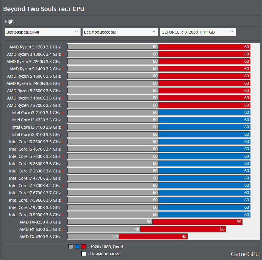Image resolution: width=262 pixels, height=260 pixels.
Task: Remove Intel Core i7 4770K row via red X
Action: (x=63, y=179)
